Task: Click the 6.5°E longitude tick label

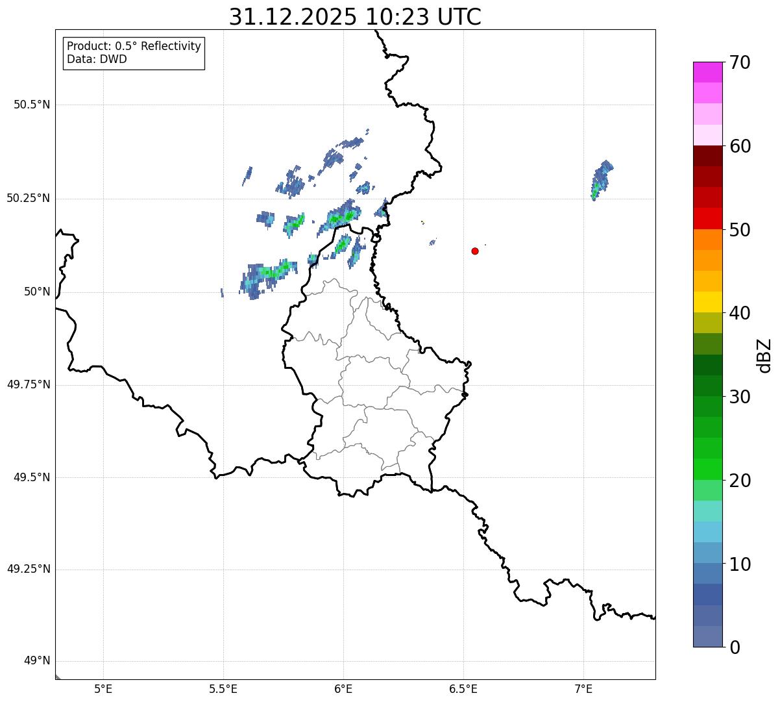Action: [463, 688]
